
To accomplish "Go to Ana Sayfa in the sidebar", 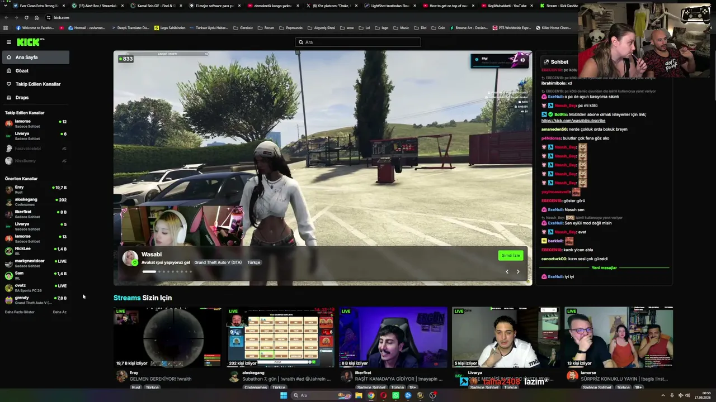I will (36, 57).
